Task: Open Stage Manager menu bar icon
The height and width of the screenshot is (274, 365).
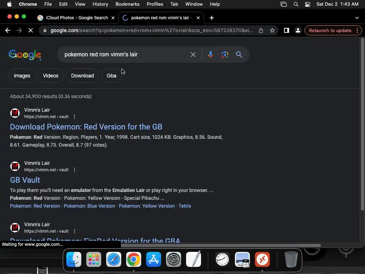Action: 283,4
